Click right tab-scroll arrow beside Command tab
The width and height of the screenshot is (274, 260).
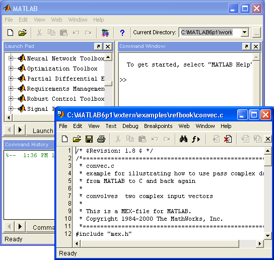tap(20, 227)
